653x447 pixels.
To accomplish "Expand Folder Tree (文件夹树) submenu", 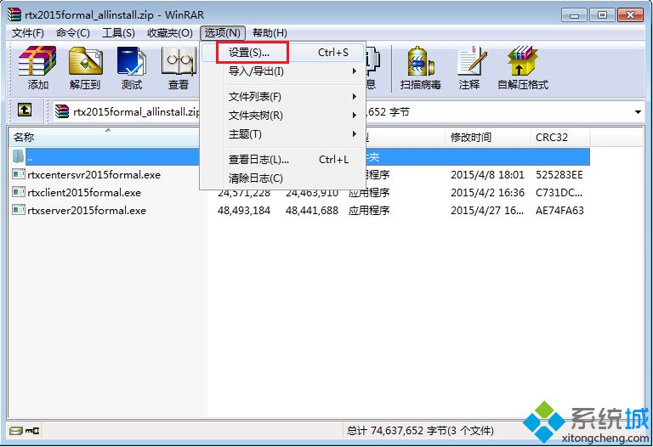I will [282, 116].
